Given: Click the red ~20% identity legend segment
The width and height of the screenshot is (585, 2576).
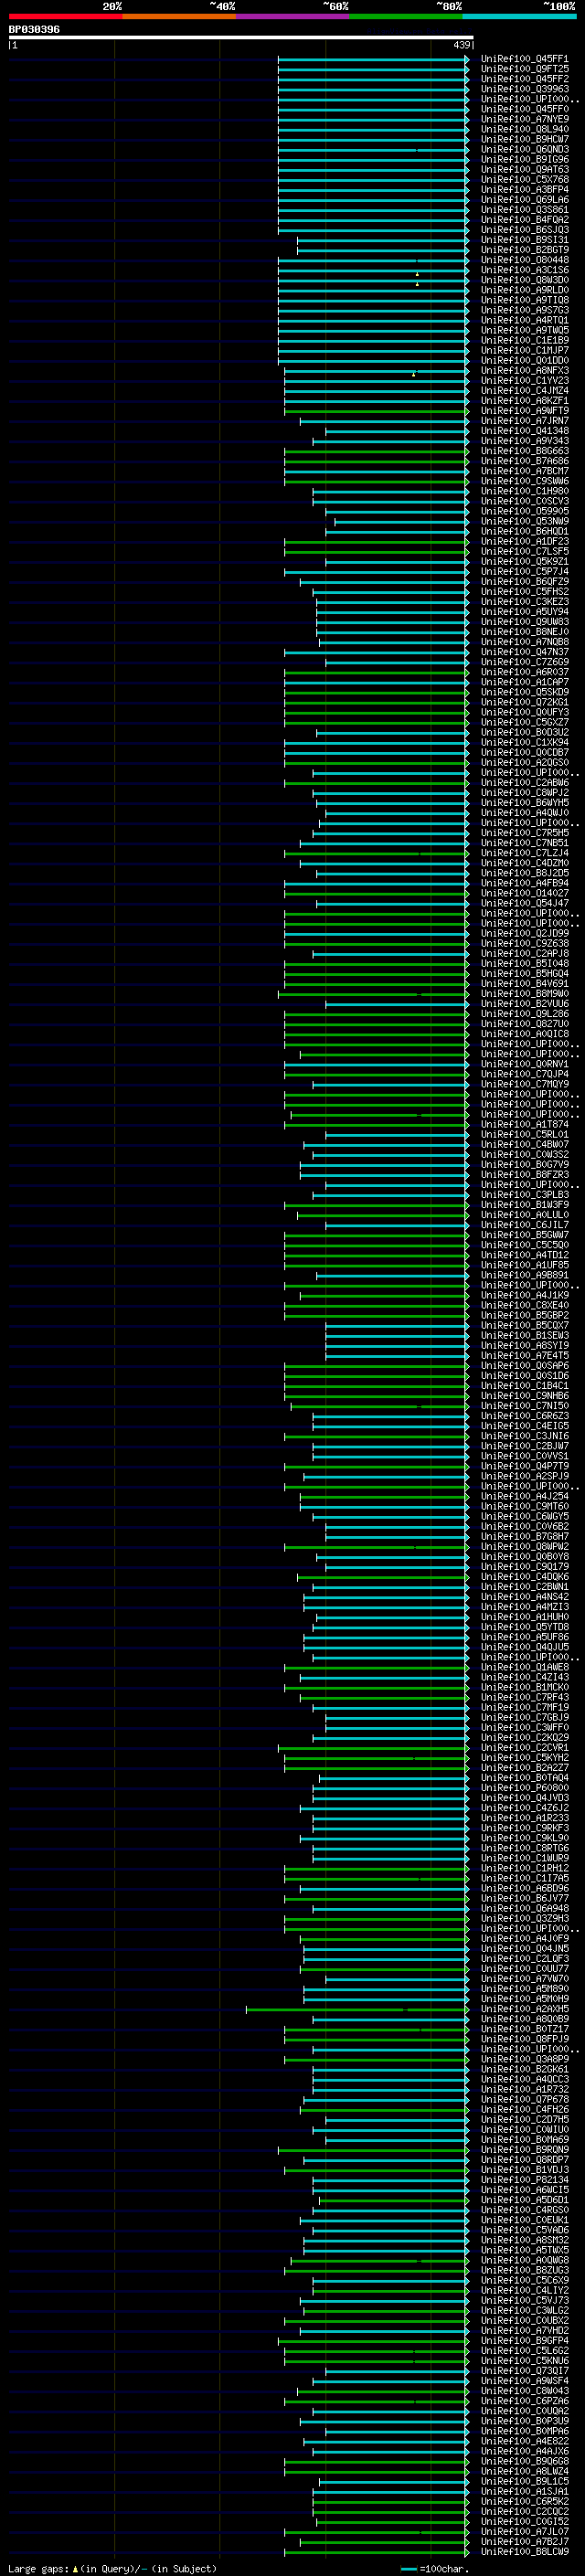Looking at the screenshot, I should (65, 16).
